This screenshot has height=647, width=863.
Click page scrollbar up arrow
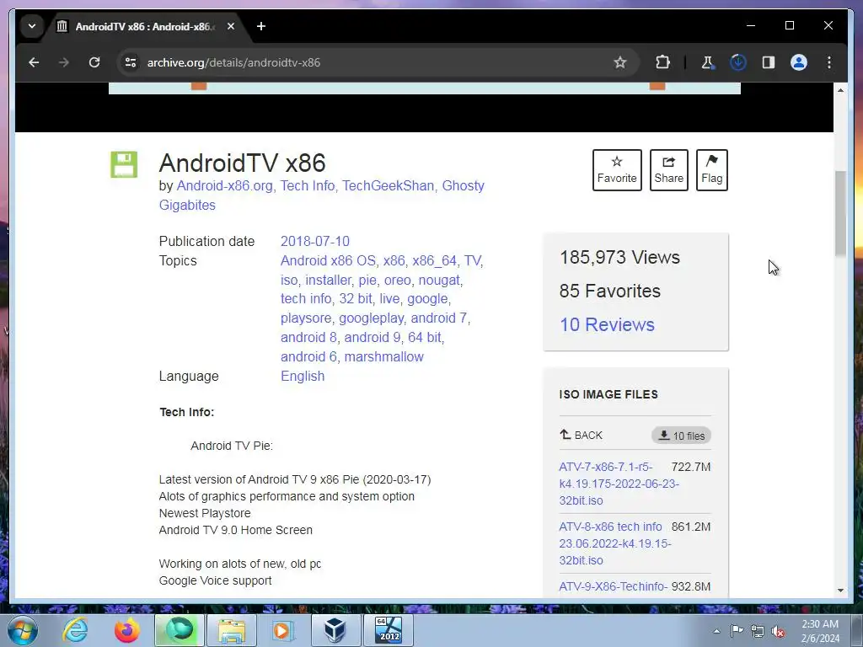click(x=840, y=89)
